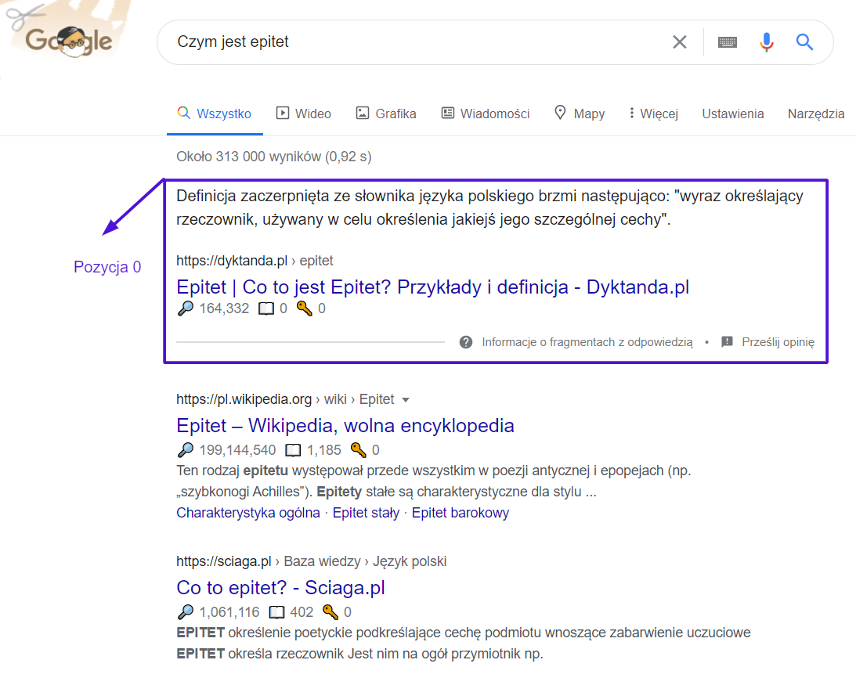856x678 pixels.
Task: Start voice search with the microphone icon
Action: pyautogui.click(x=767, y=42)
